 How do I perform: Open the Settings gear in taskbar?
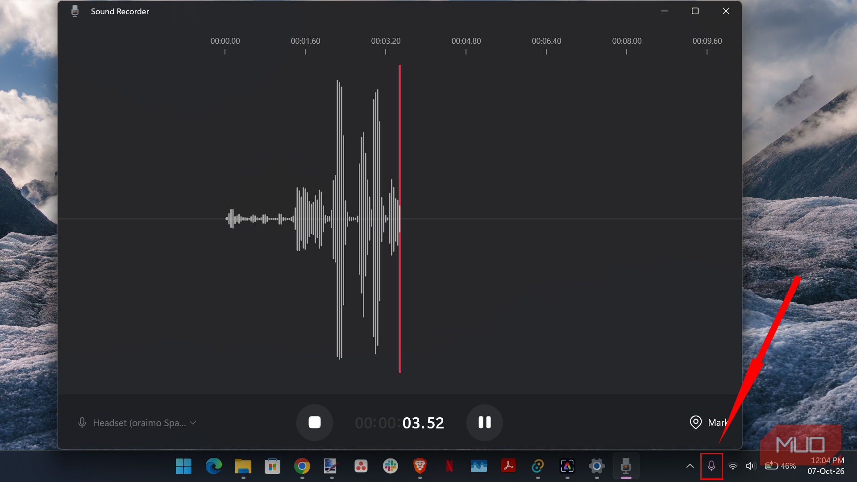coord(596,466)
